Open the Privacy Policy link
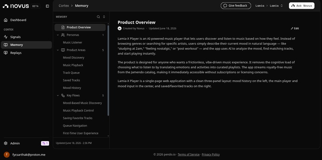 (211, 154)
